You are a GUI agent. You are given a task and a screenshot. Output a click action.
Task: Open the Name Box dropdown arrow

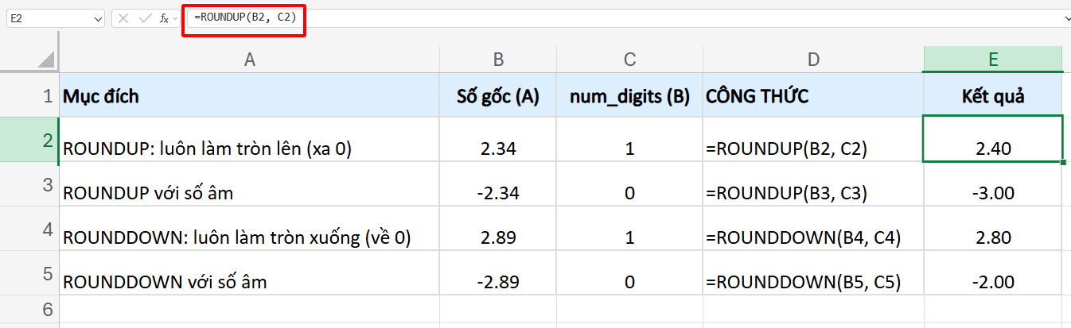click(x=98, y=18)
